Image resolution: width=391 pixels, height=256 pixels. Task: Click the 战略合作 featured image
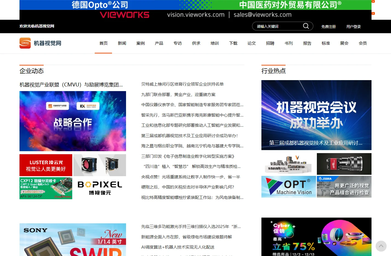pos(73,121)
